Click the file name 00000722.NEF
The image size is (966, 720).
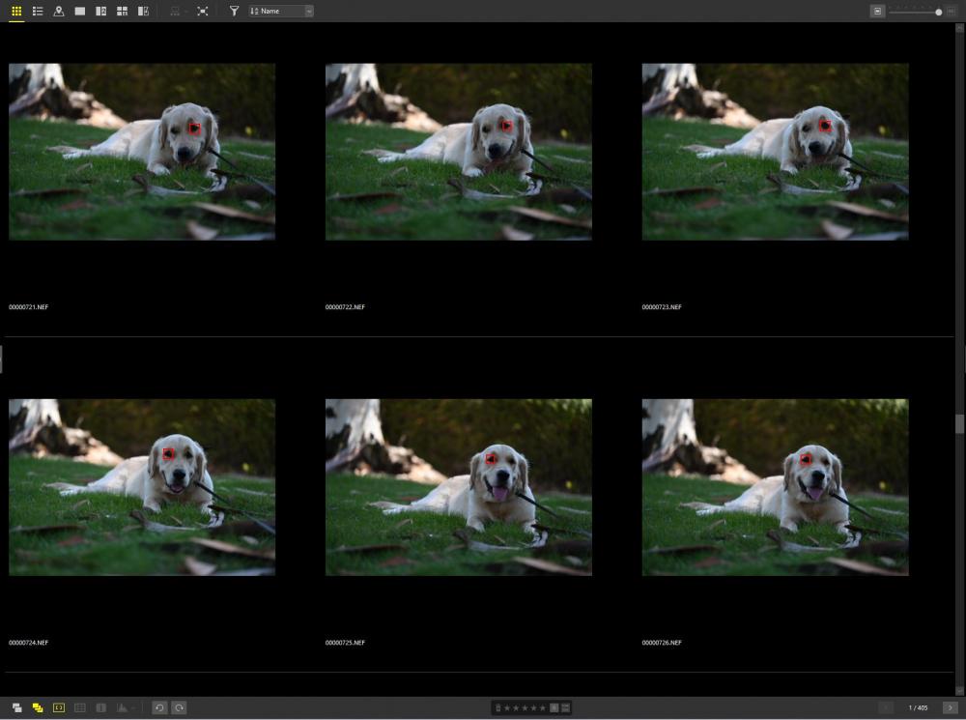[x=345, y=307]
